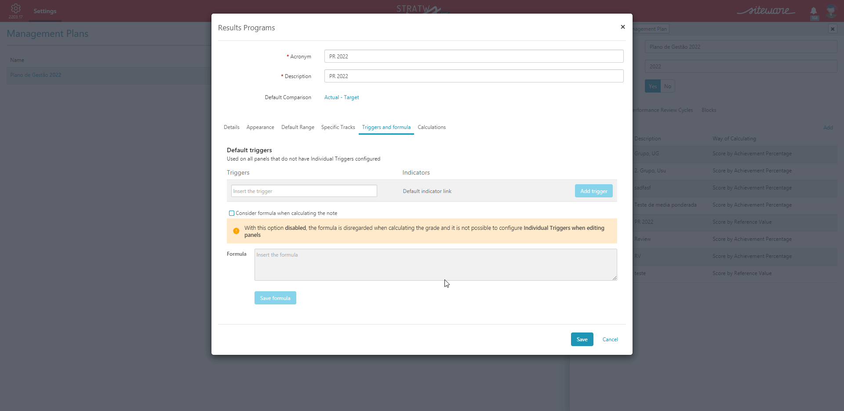Open the user profile avatar
Viewport: 844px width, 411px height.
830,11
